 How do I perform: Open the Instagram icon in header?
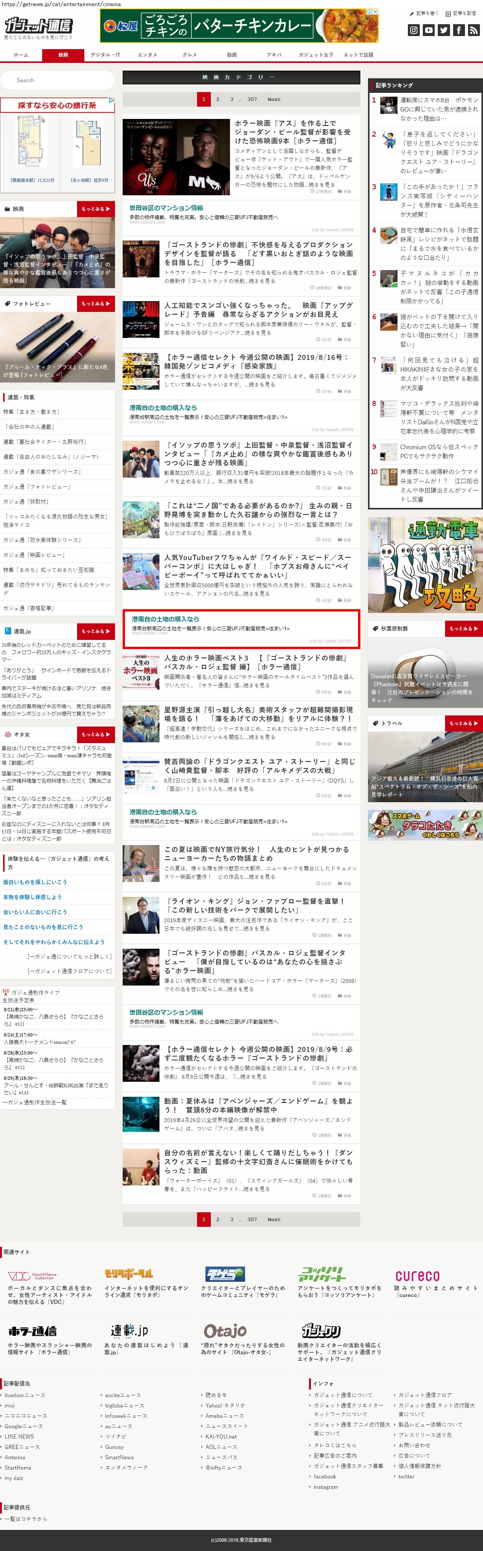click(414, 30)
